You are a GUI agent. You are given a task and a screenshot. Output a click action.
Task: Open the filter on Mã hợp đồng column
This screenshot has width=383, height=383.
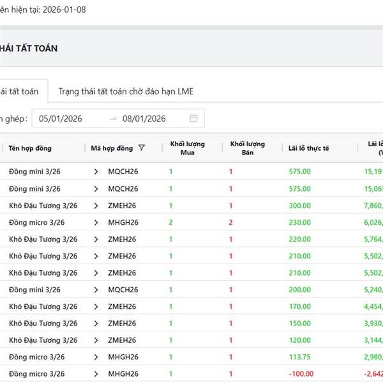point(141,148)
